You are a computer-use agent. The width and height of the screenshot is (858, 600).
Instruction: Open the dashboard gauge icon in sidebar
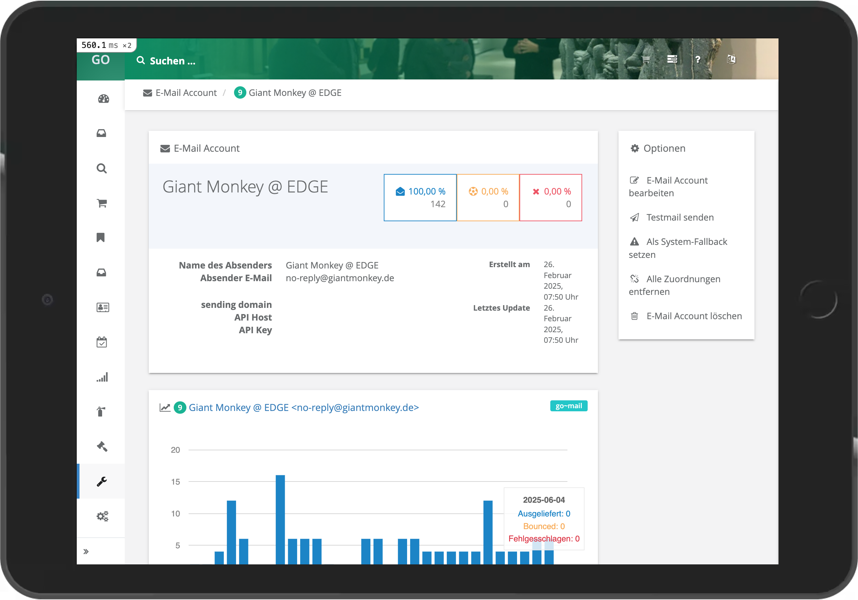click(x=103, y=99)
